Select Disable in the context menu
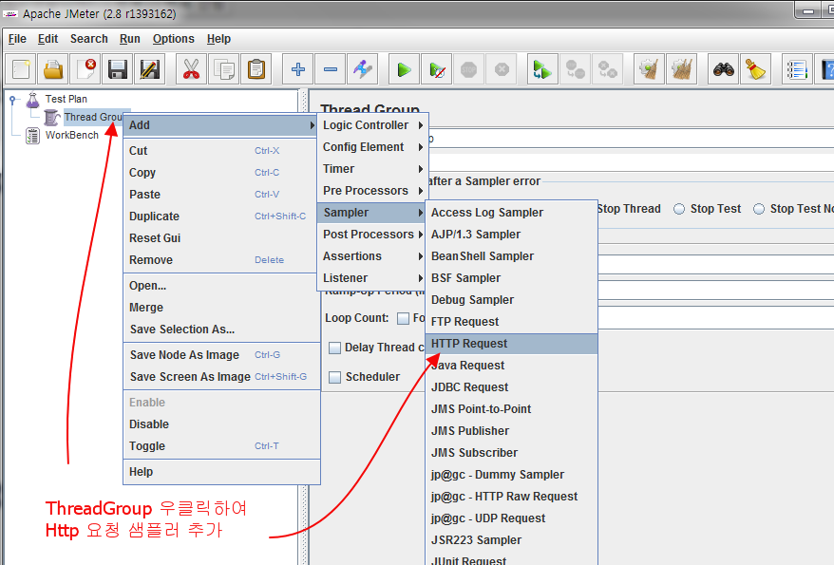The image size is (834, 565). (220, 424)
